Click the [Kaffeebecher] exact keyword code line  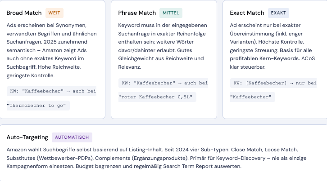(x=273, y=83)
